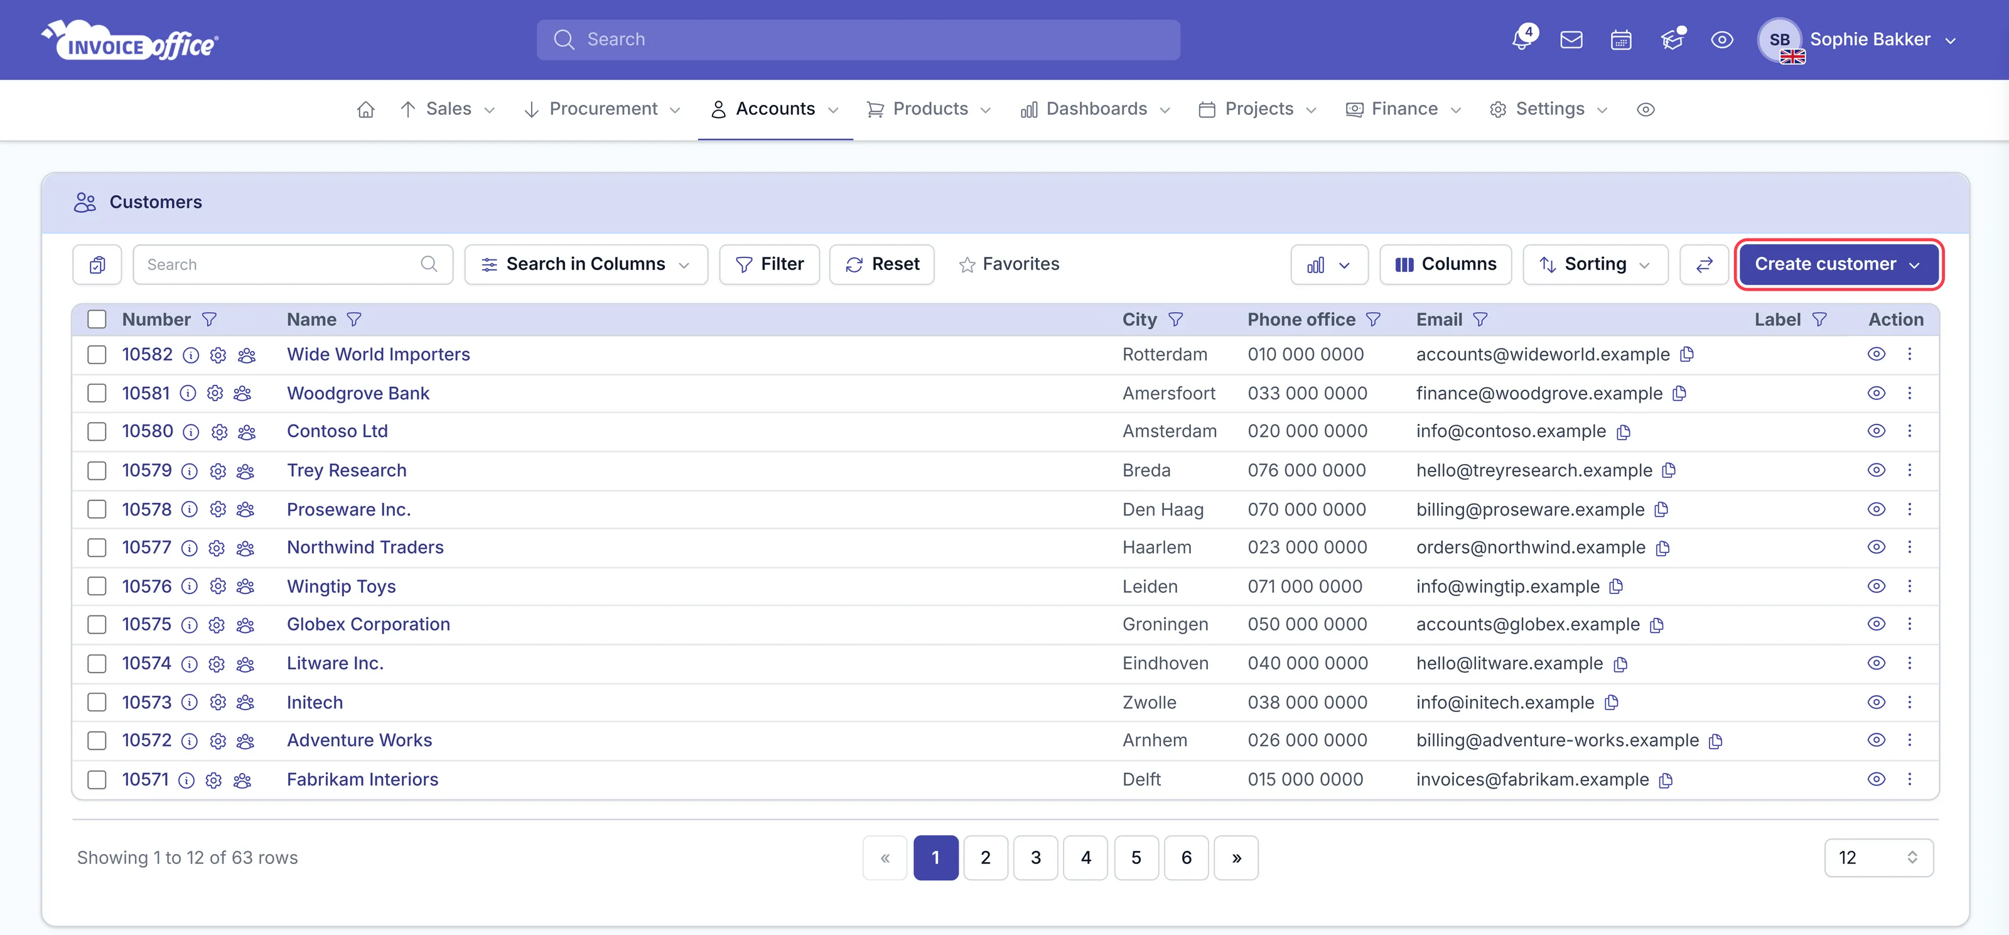Open the chart view dropdown

pos(1329,264)
